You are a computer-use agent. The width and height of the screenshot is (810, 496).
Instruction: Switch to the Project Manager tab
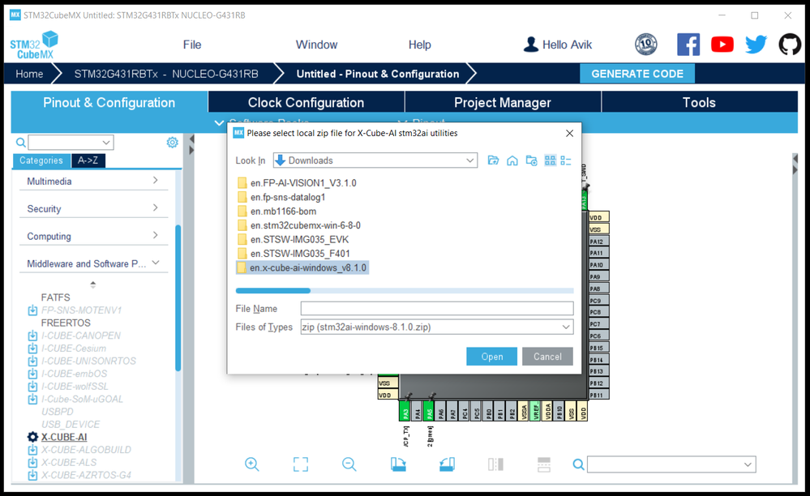point(503,102)
